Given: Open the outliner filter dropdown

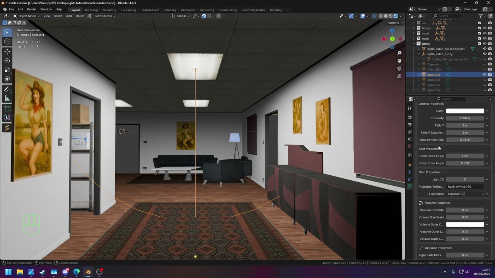Looking at the screenshot, I should [x=482, y=16].
